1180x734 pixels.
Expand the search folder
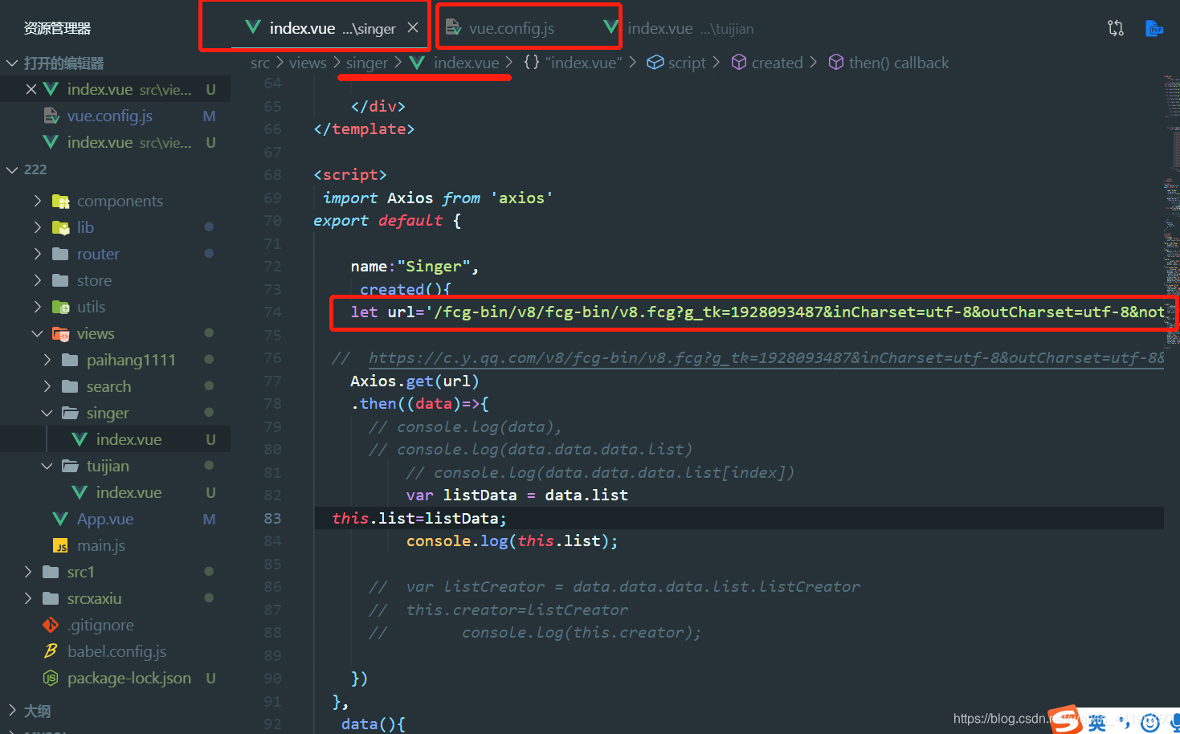(x=47, y=386)
